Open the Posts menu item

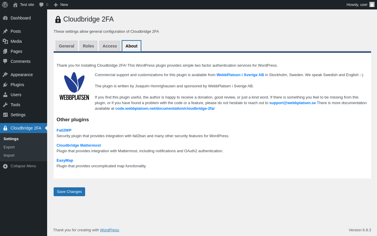[24, 31]
